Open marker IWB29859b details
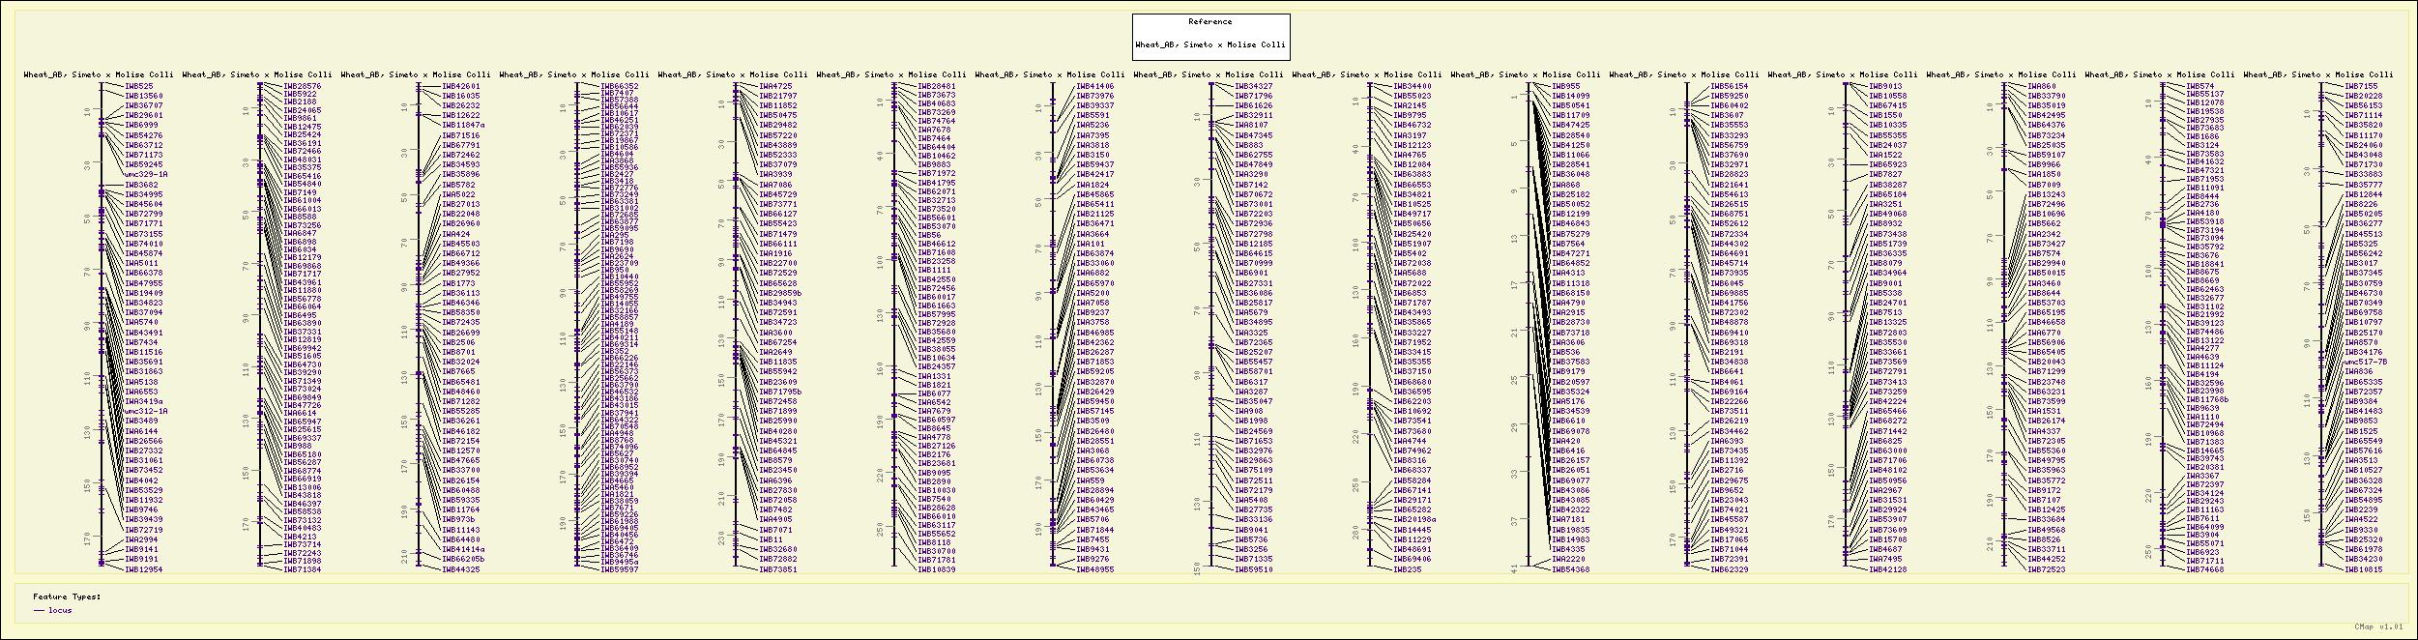The image size is (2418, 640). [x=780, y=293]
